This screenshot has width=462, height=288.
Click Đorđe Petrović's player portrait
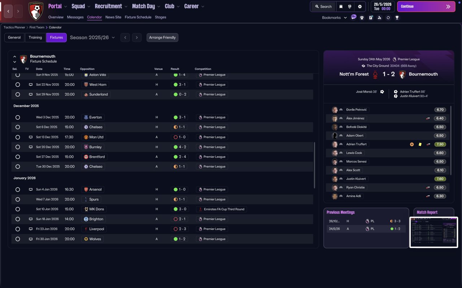click(335, 110)
